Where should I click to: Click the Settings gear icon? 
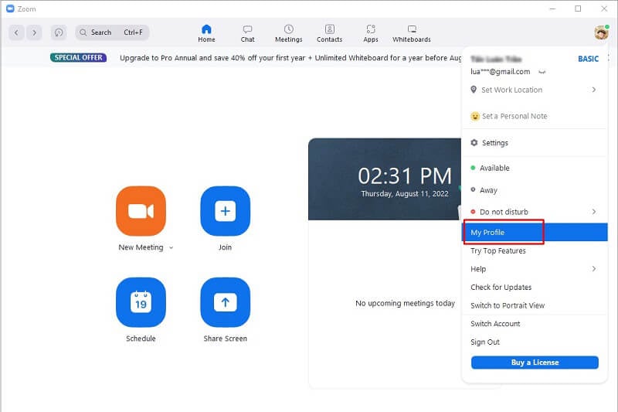[474, 143]
